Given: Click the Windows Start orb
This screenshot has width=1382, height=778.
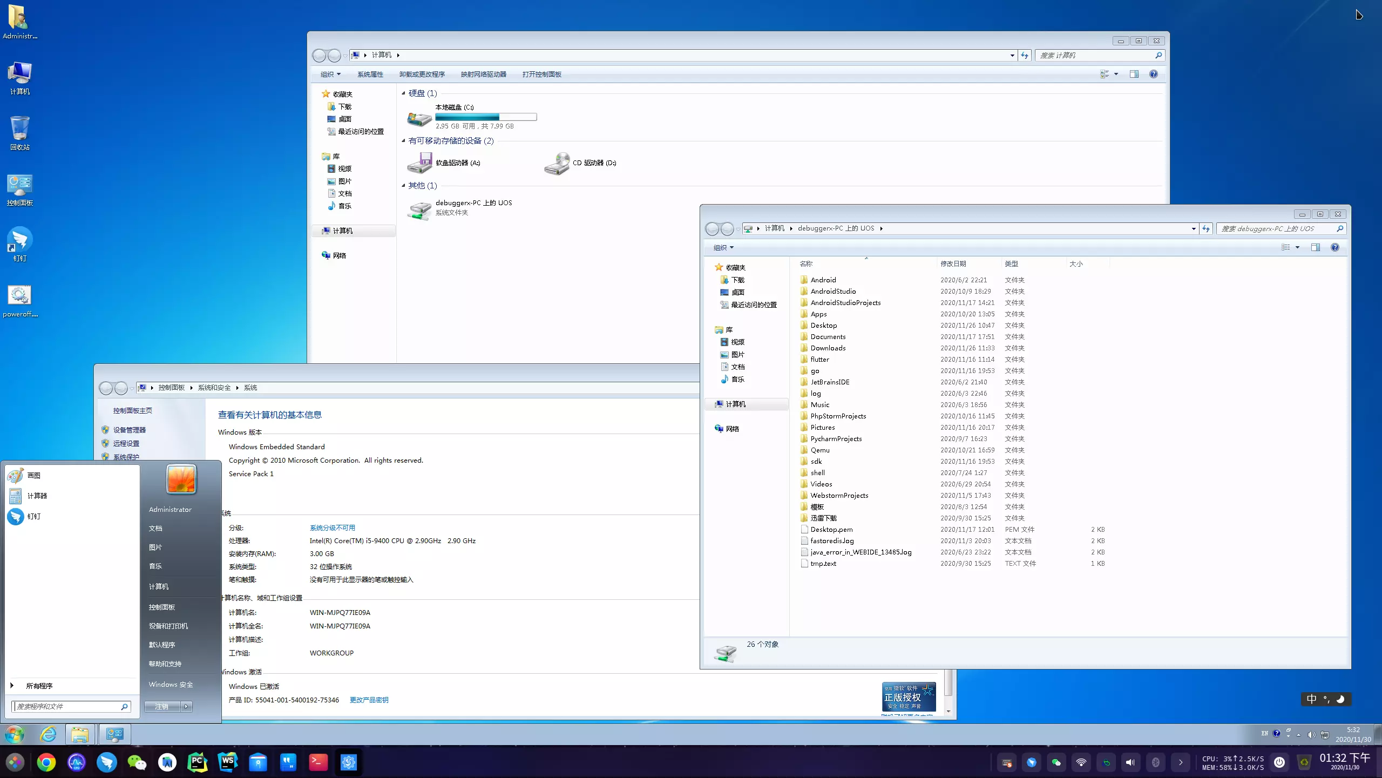Looking at the screenshot, I should pos(15,735).
